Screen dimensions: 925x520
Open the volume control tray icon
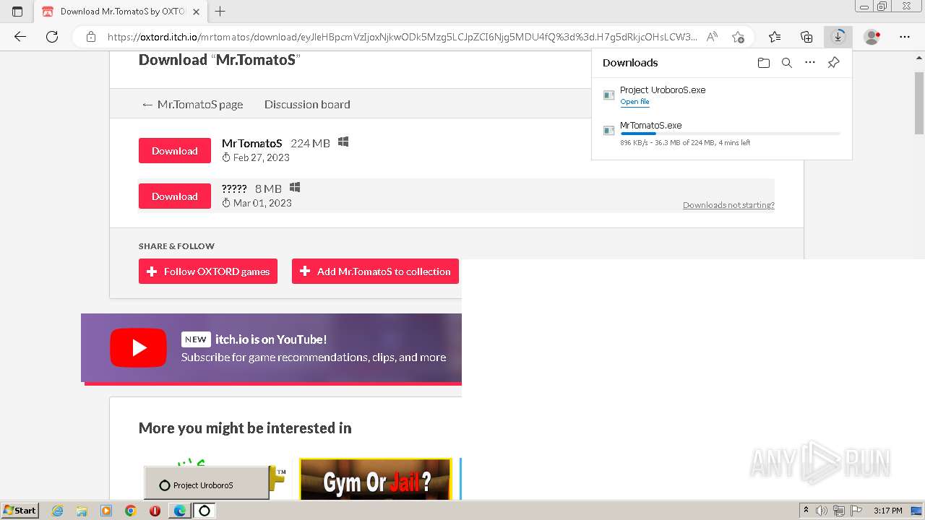coord(822,511)
